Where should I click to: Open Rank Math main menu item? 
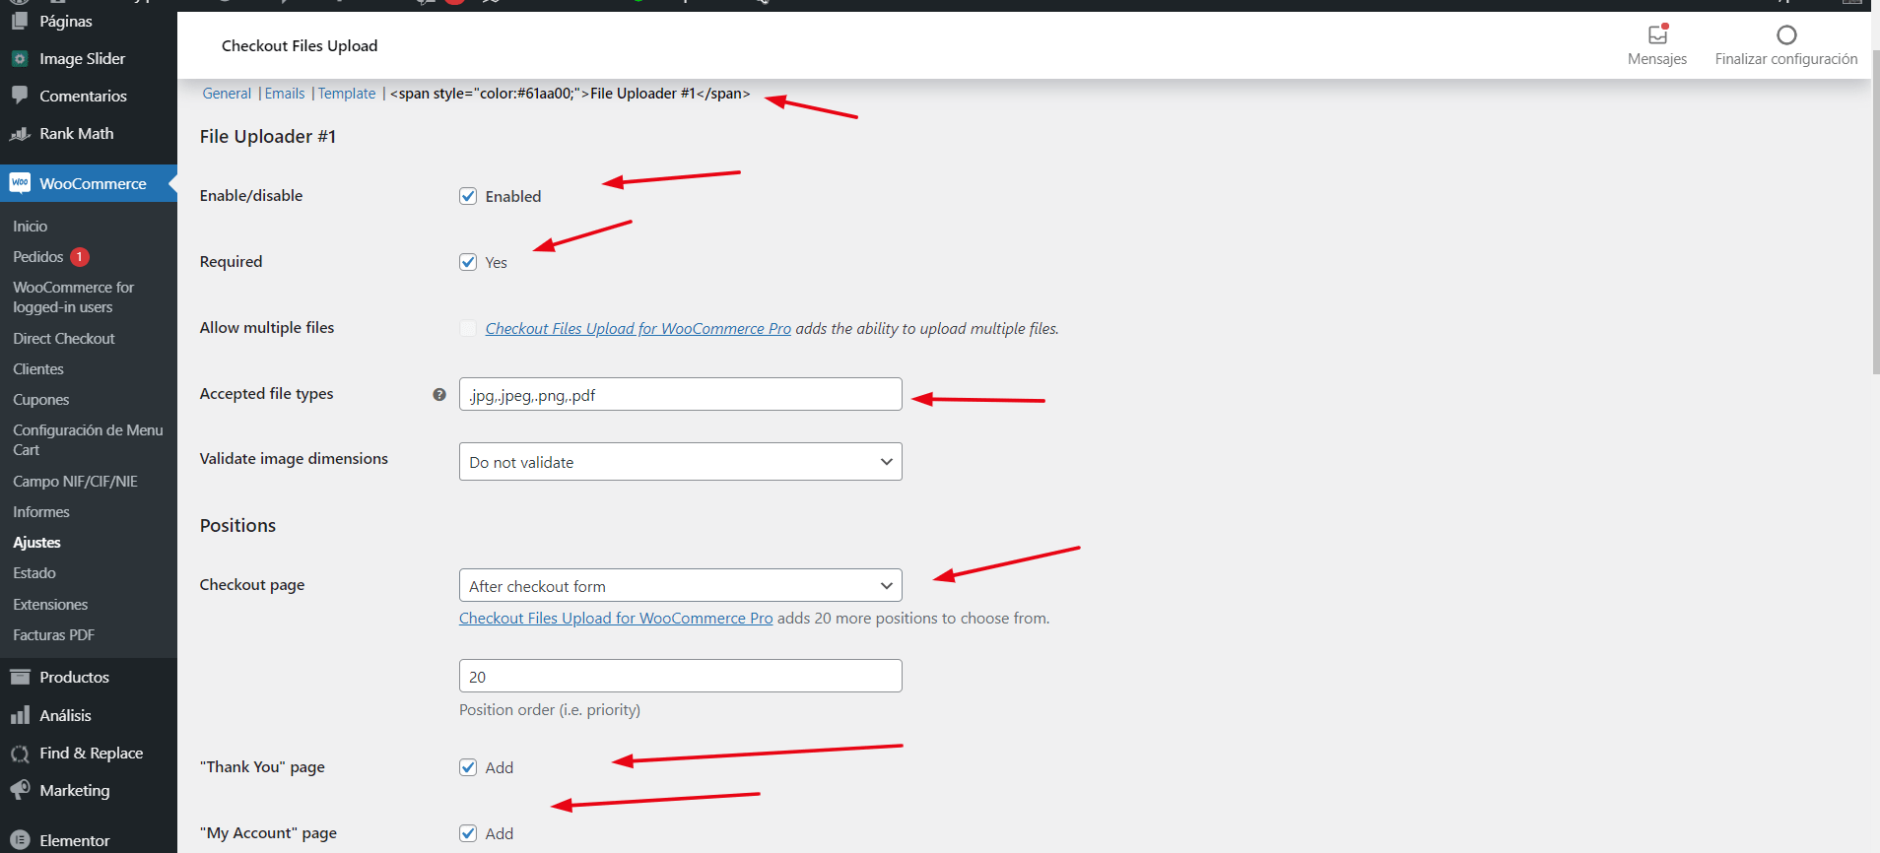click(89, 133)
